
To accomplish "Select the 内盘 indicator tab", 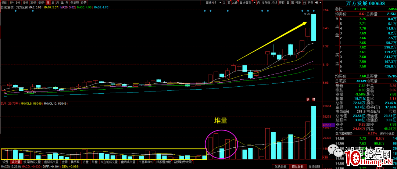I will tap(86, 162).
